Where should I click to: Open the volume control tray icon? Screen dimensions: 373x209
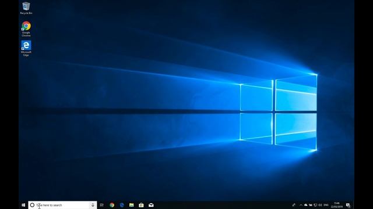tap(320, 205)
